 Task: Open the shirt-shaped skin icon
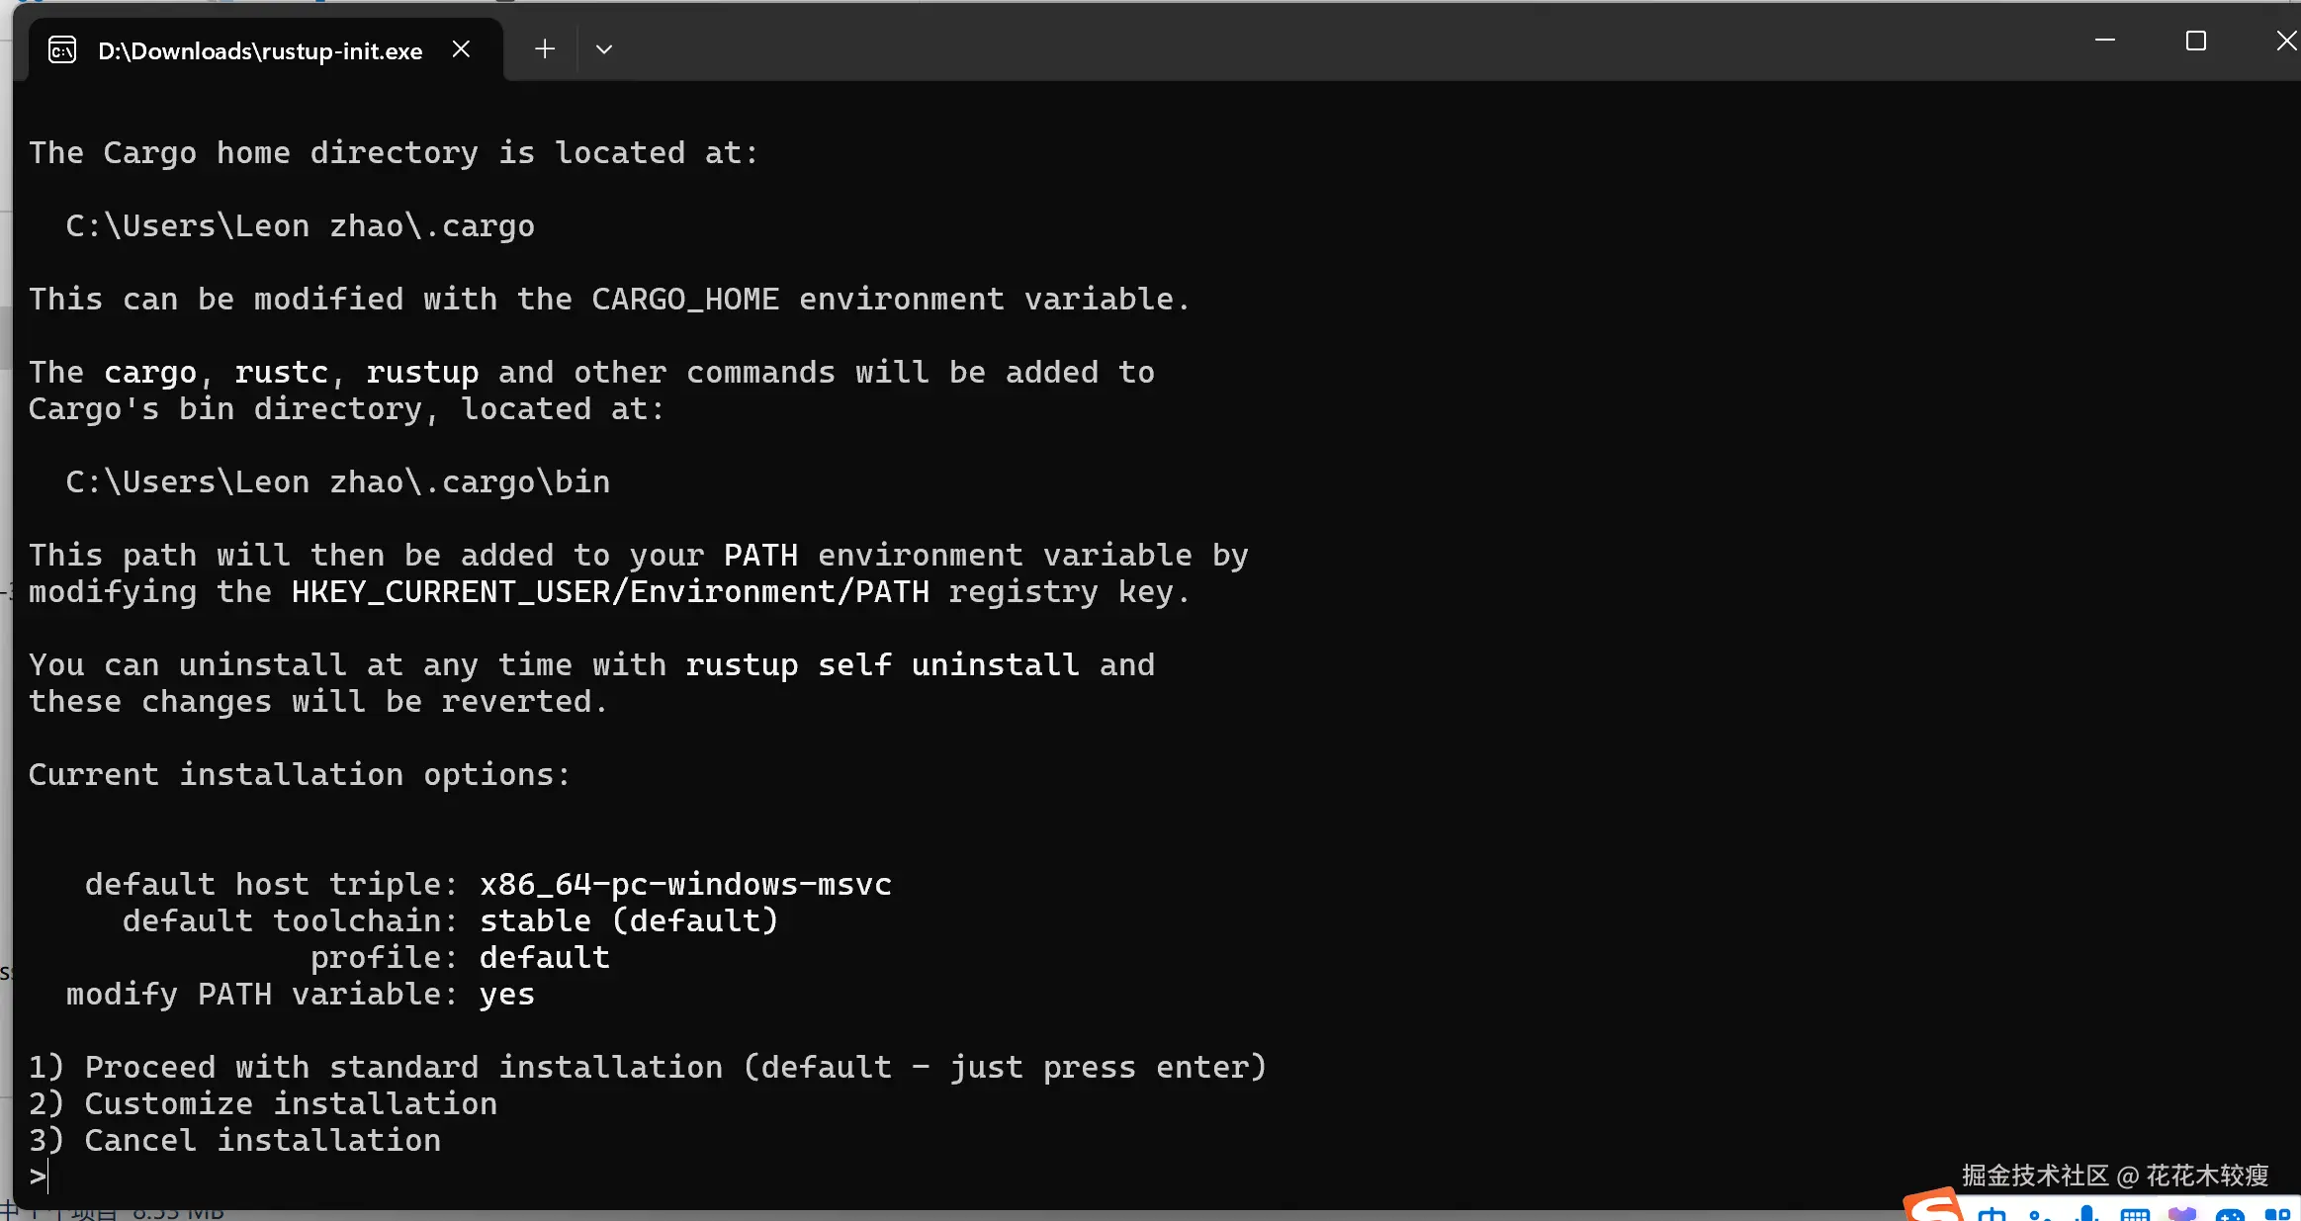click(x=2182, y=1214)
